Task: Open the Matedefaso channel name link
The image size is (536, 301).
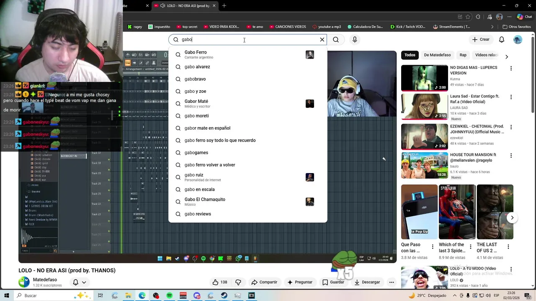Action: (x=45, y=280)
